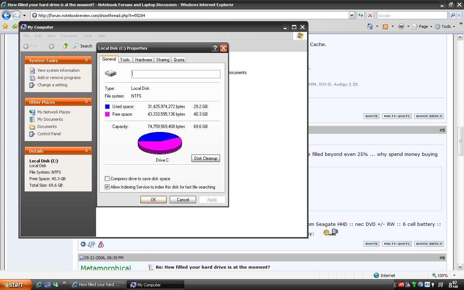Open the zoom level 100% dropdown
Screen dimensions: 464x290
coord(453,275)
